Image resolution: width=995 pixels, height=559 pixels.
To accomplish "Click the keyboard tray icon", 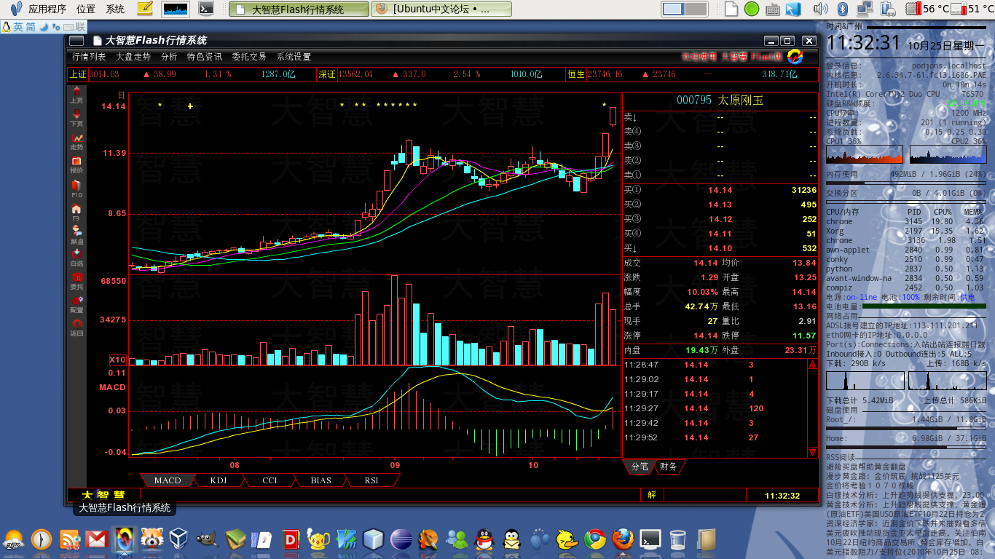I will click(773, 9).
